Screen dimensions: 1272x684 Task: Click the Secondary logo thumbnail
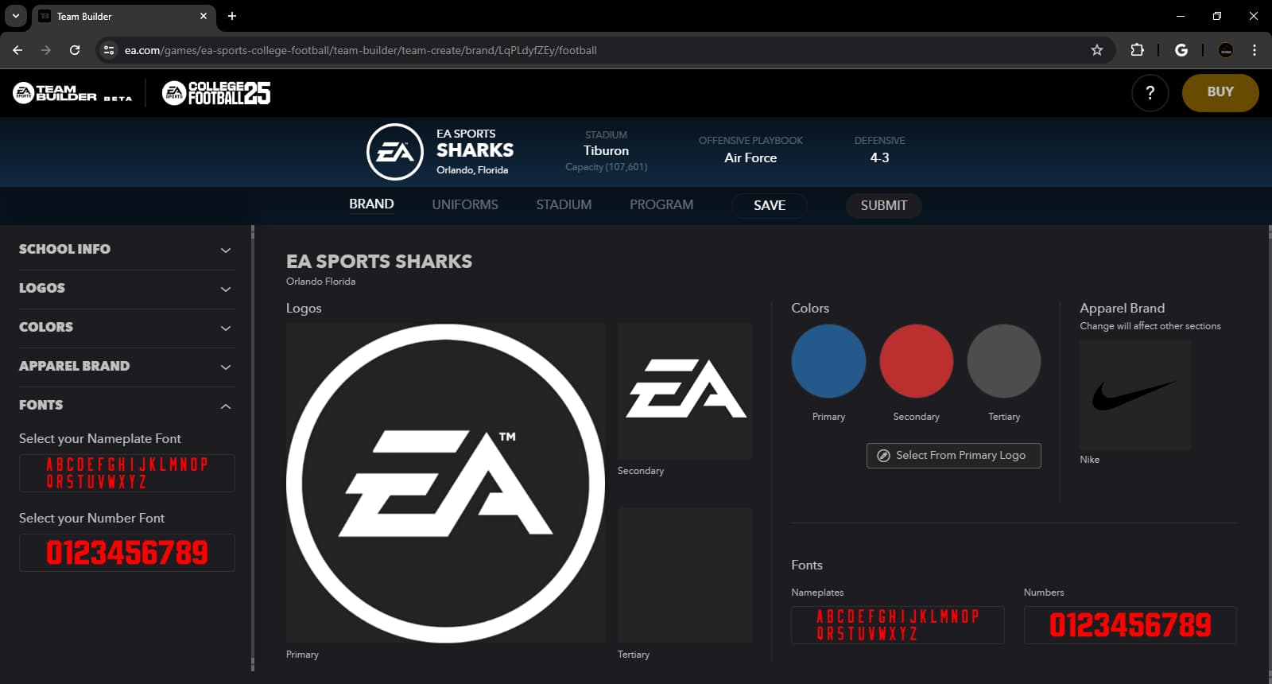[684, 391]
